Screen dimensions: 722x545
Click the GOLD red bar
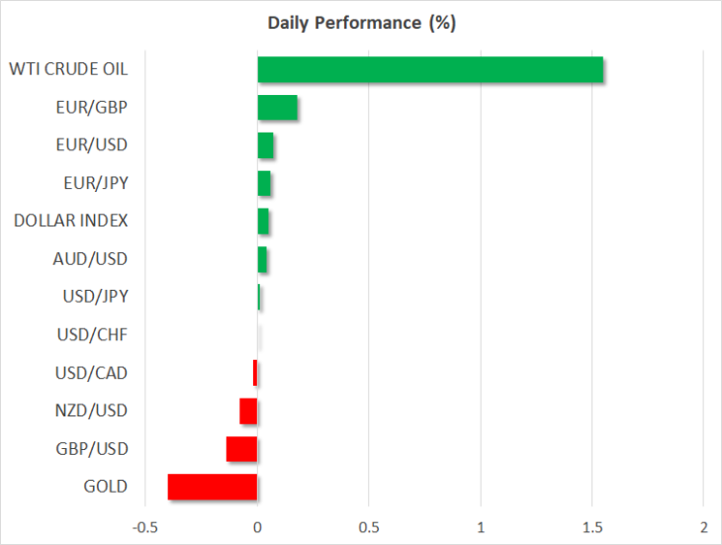point(213,487)
